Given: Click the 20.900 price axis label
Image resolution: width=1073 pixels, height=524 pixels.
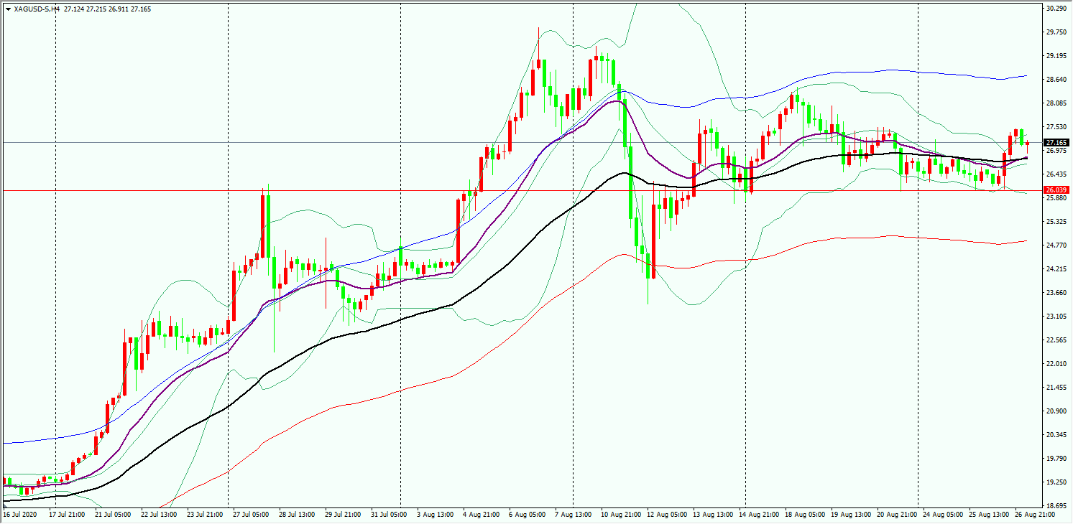Looking at the screenshot, I should 1056,411.
